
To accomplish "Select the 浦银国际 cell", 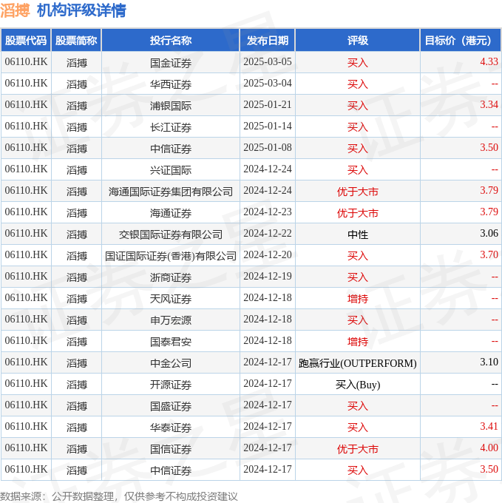I will click(x=171, y=105).
